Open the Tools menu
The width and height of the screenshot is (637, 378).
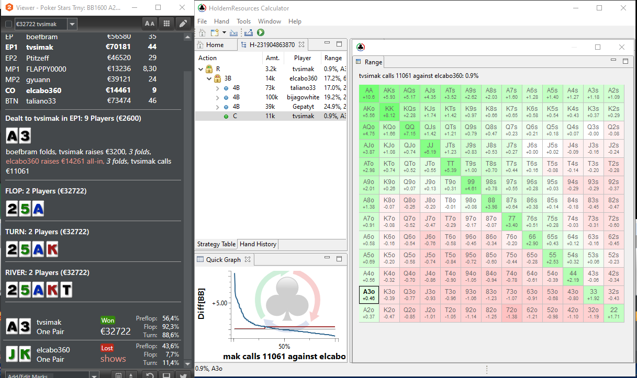tap(243, 21)
